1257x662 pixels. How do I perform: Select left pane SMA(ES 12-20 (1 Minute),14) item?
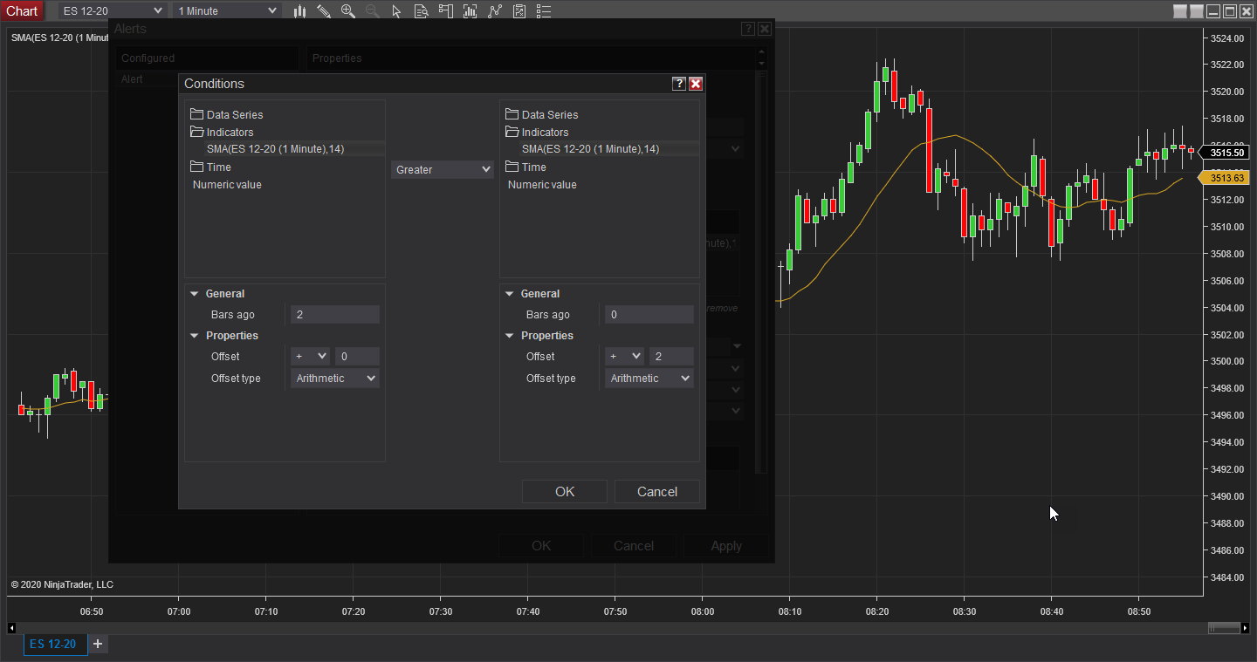tap(275, 149)
